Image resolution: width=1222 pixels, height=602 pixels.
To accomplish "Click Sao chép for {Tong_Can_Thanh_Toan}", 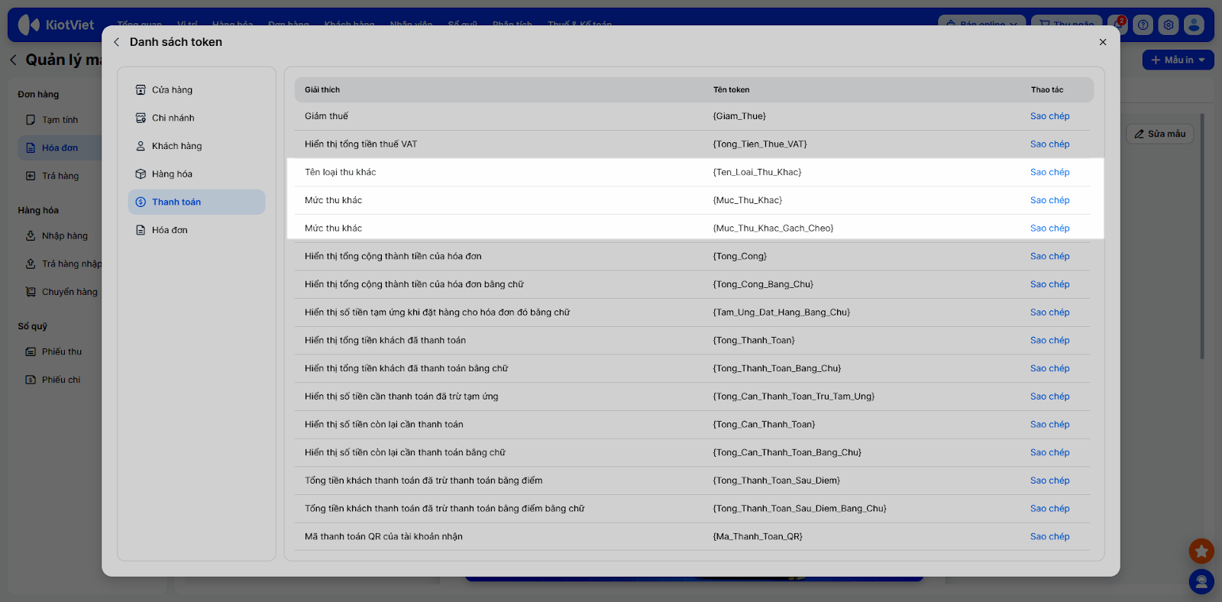I will pyautogui.click(x=1049, y=425).
